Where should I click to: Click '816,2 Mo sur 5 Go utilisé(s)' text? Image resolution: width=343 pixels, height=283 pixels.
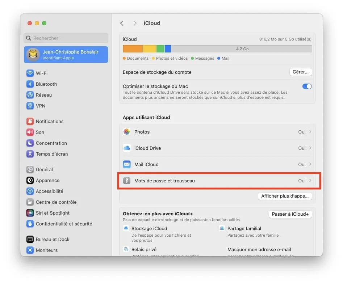285,39
